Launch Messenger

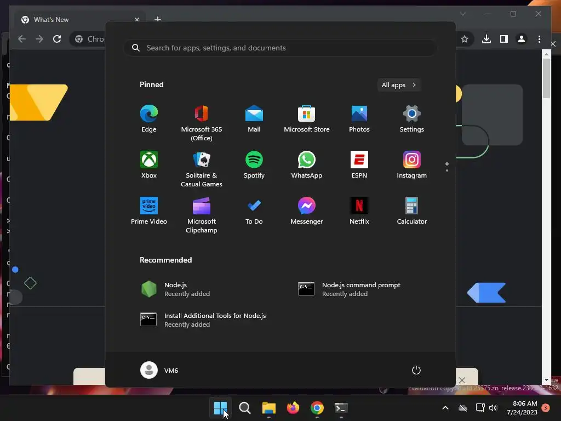[307, 211]
